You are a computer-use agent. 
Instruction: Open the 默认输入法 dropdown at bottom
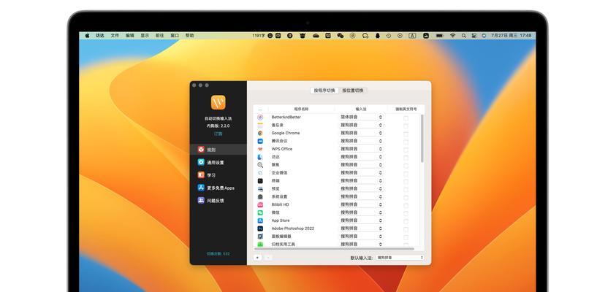(x=400, y=258)
